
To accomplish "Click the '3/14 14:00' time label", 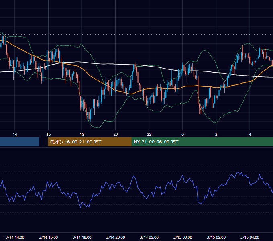I will click(15, 237).
